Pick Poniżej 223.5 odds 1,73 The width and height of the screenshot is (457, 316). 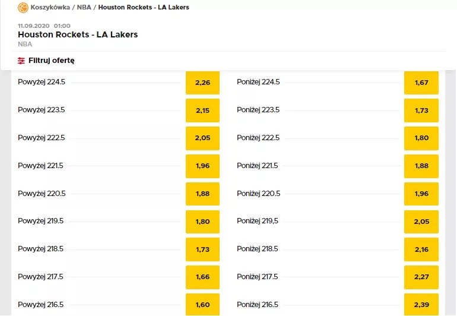coord(421,110)
